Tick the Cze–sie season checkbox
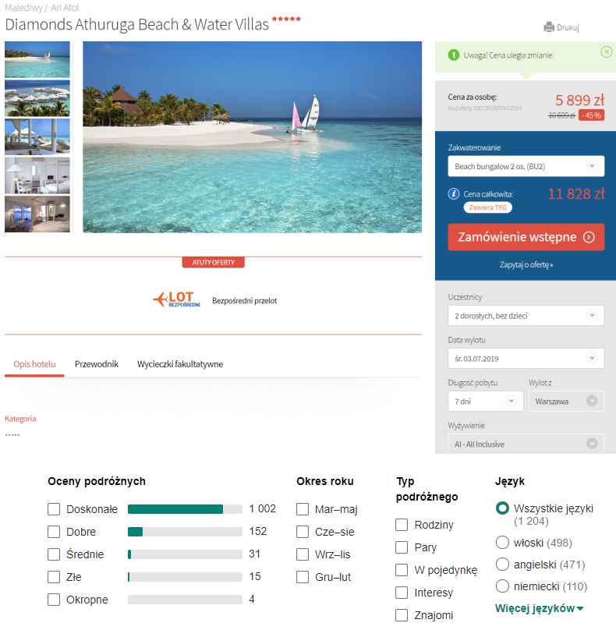 click(x=303, y=532)
